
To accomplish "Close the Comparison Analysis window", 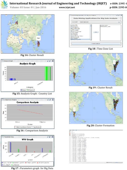I will point(53,100).
